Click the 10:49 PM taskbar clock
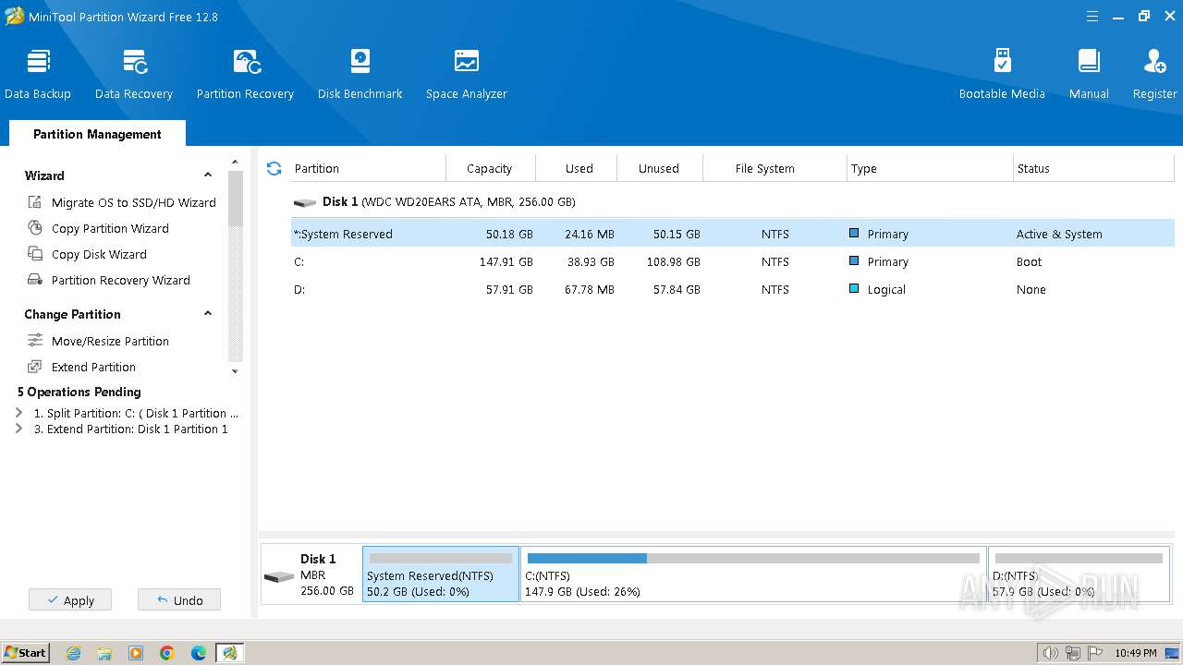 coord(1136,653)
